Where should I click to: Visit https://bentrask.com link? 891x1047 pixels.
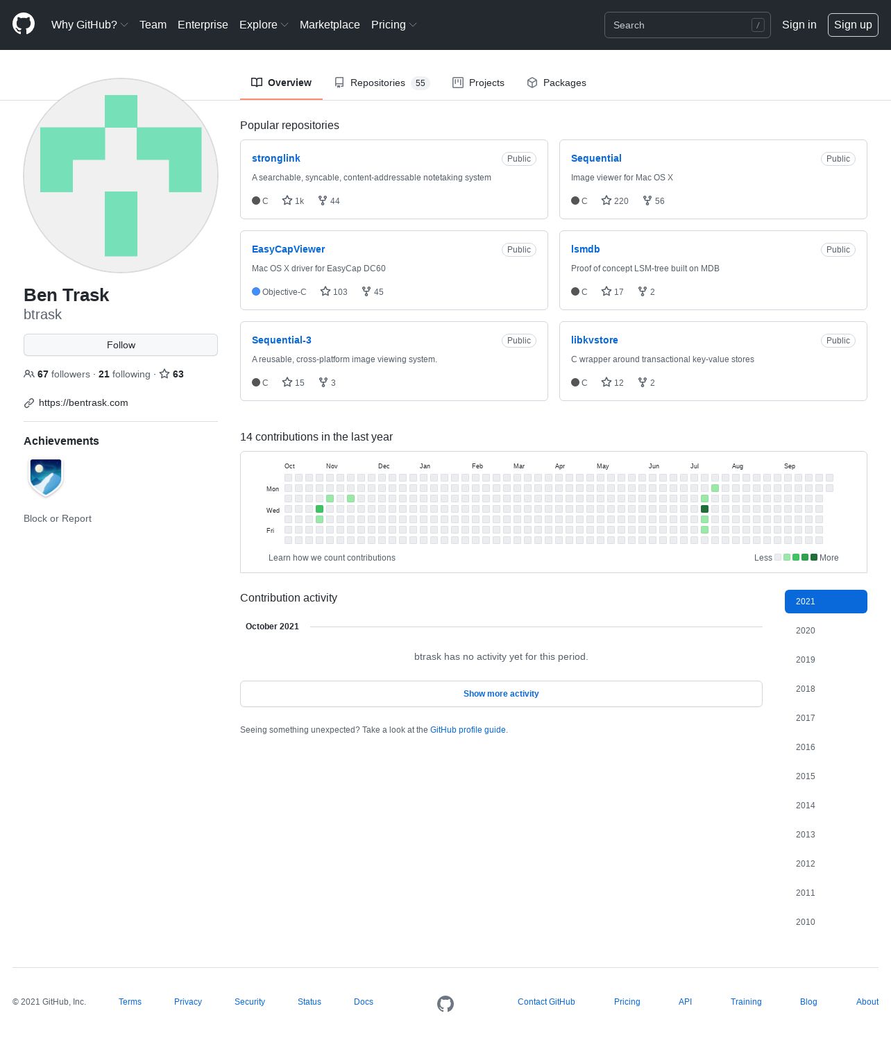pos(83,402)
